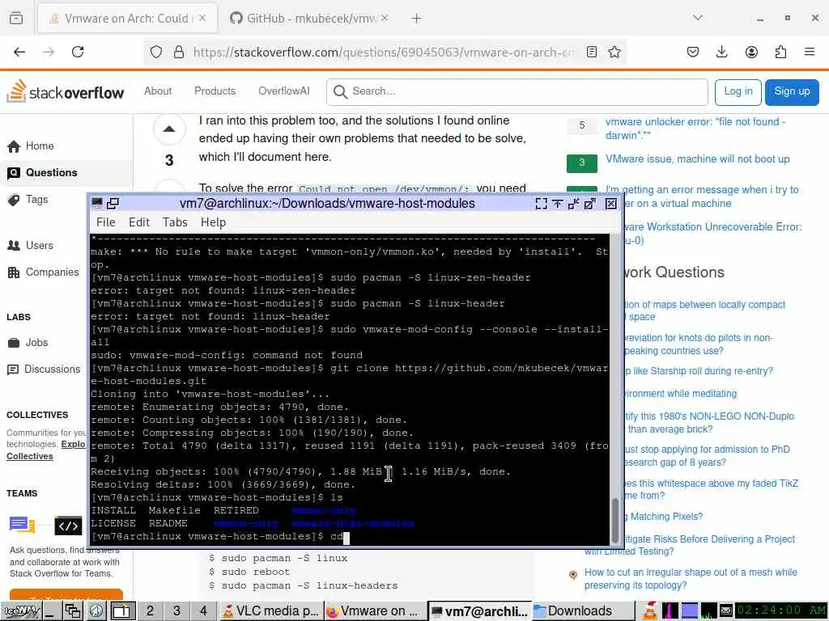
Task: Open the About link in header
Action: point(158,91)
